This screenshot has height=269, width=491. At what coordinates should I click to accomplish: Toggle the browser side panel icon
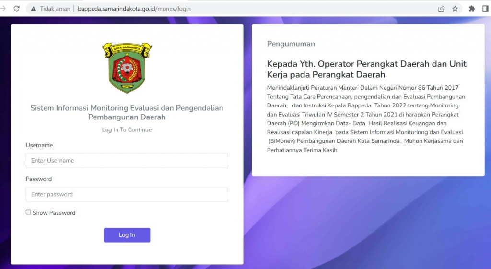[485, 9]
